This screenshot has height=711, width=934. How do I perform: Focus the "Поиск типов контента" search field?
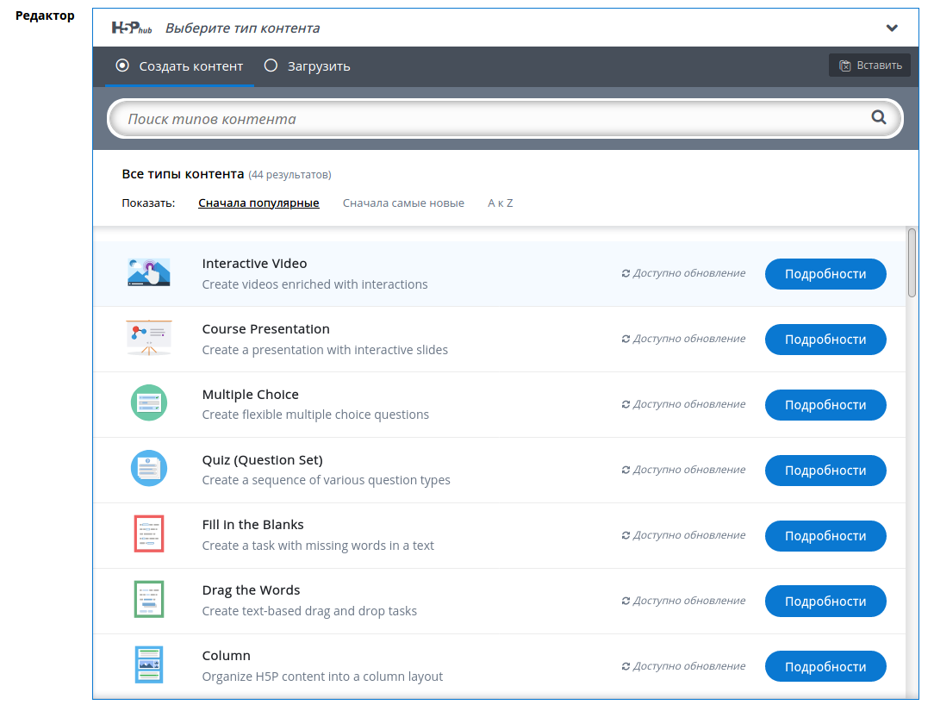491,119
